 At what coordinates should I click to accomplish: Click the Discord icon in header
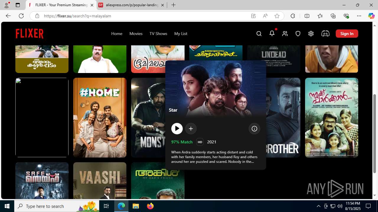pyautogui.click(x=325, y=34)
